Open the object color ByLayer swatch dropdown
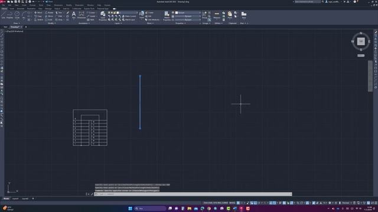This screenshot has height=212, width=378. (x=188, y=12)
